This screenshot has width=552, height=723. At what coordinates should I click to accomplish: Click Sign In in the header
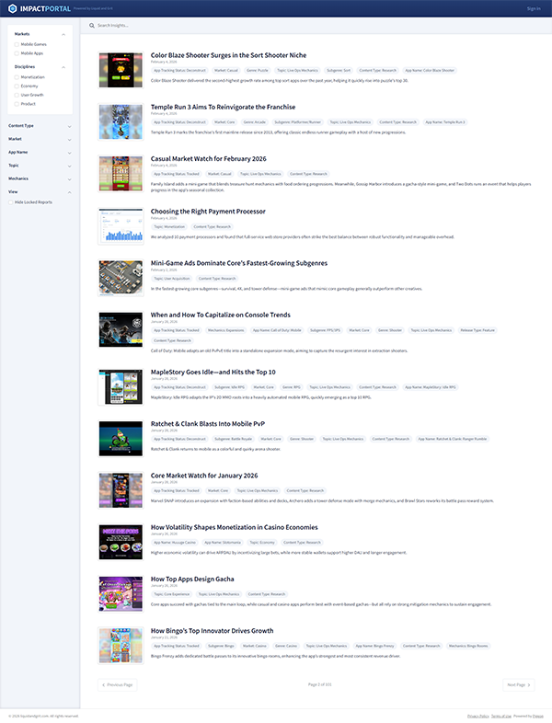click(x=534, y=8)
